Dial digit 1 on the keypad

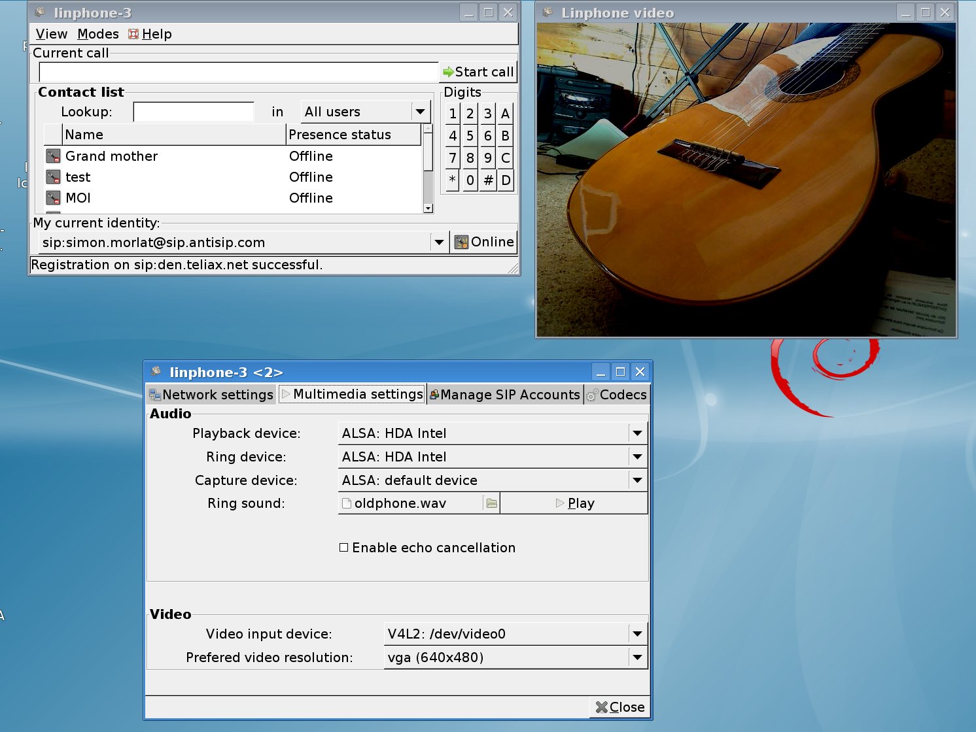coord(453,114)
